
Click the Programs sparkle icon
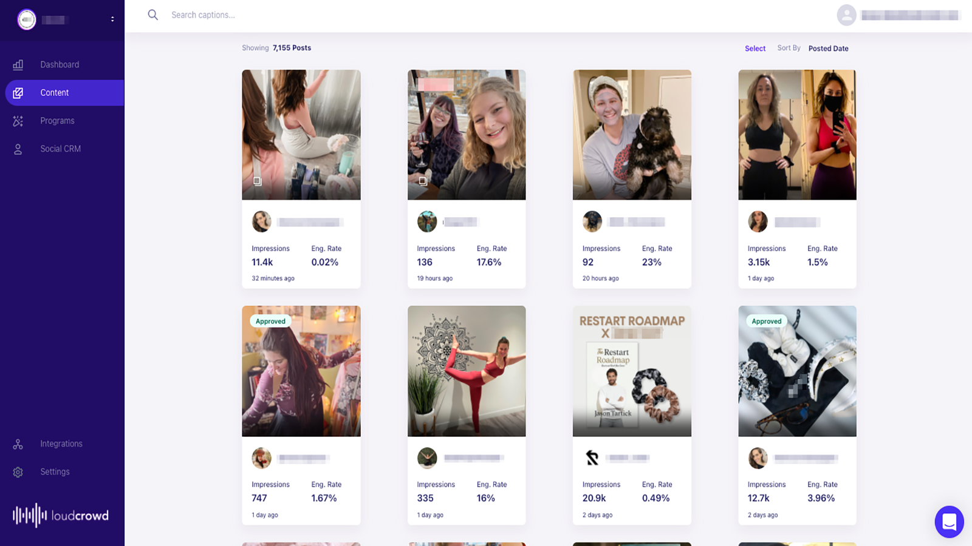coord(18,121)
